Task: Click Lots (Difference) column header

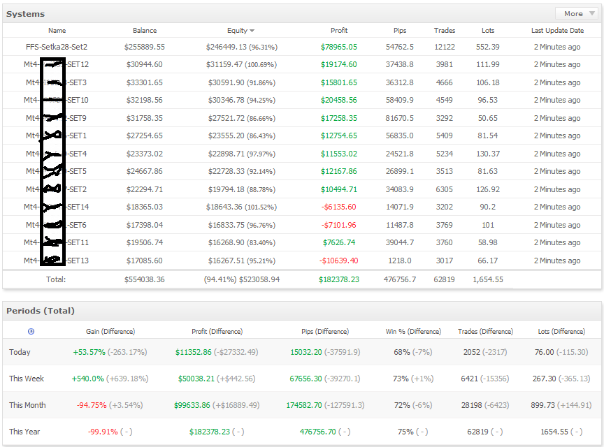Action: (x=561, y=332)
